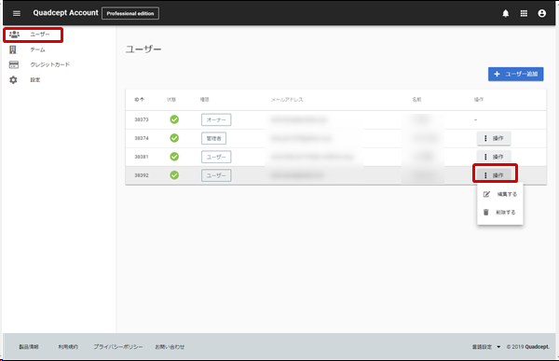559x361 pixels.
Task: Click the 名前 column header
Action: [416, 100]
